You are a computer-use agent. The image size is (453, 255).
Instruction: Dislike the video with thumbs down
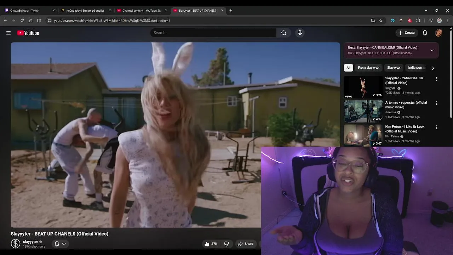pyautogui.click(x=226, y=244)
